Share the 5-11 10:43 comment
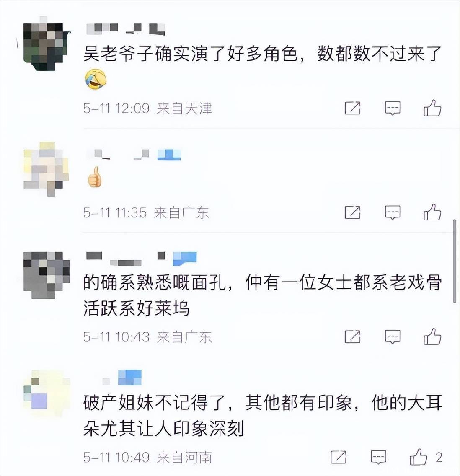Viewport: 460px width, 476px height. 353,336
